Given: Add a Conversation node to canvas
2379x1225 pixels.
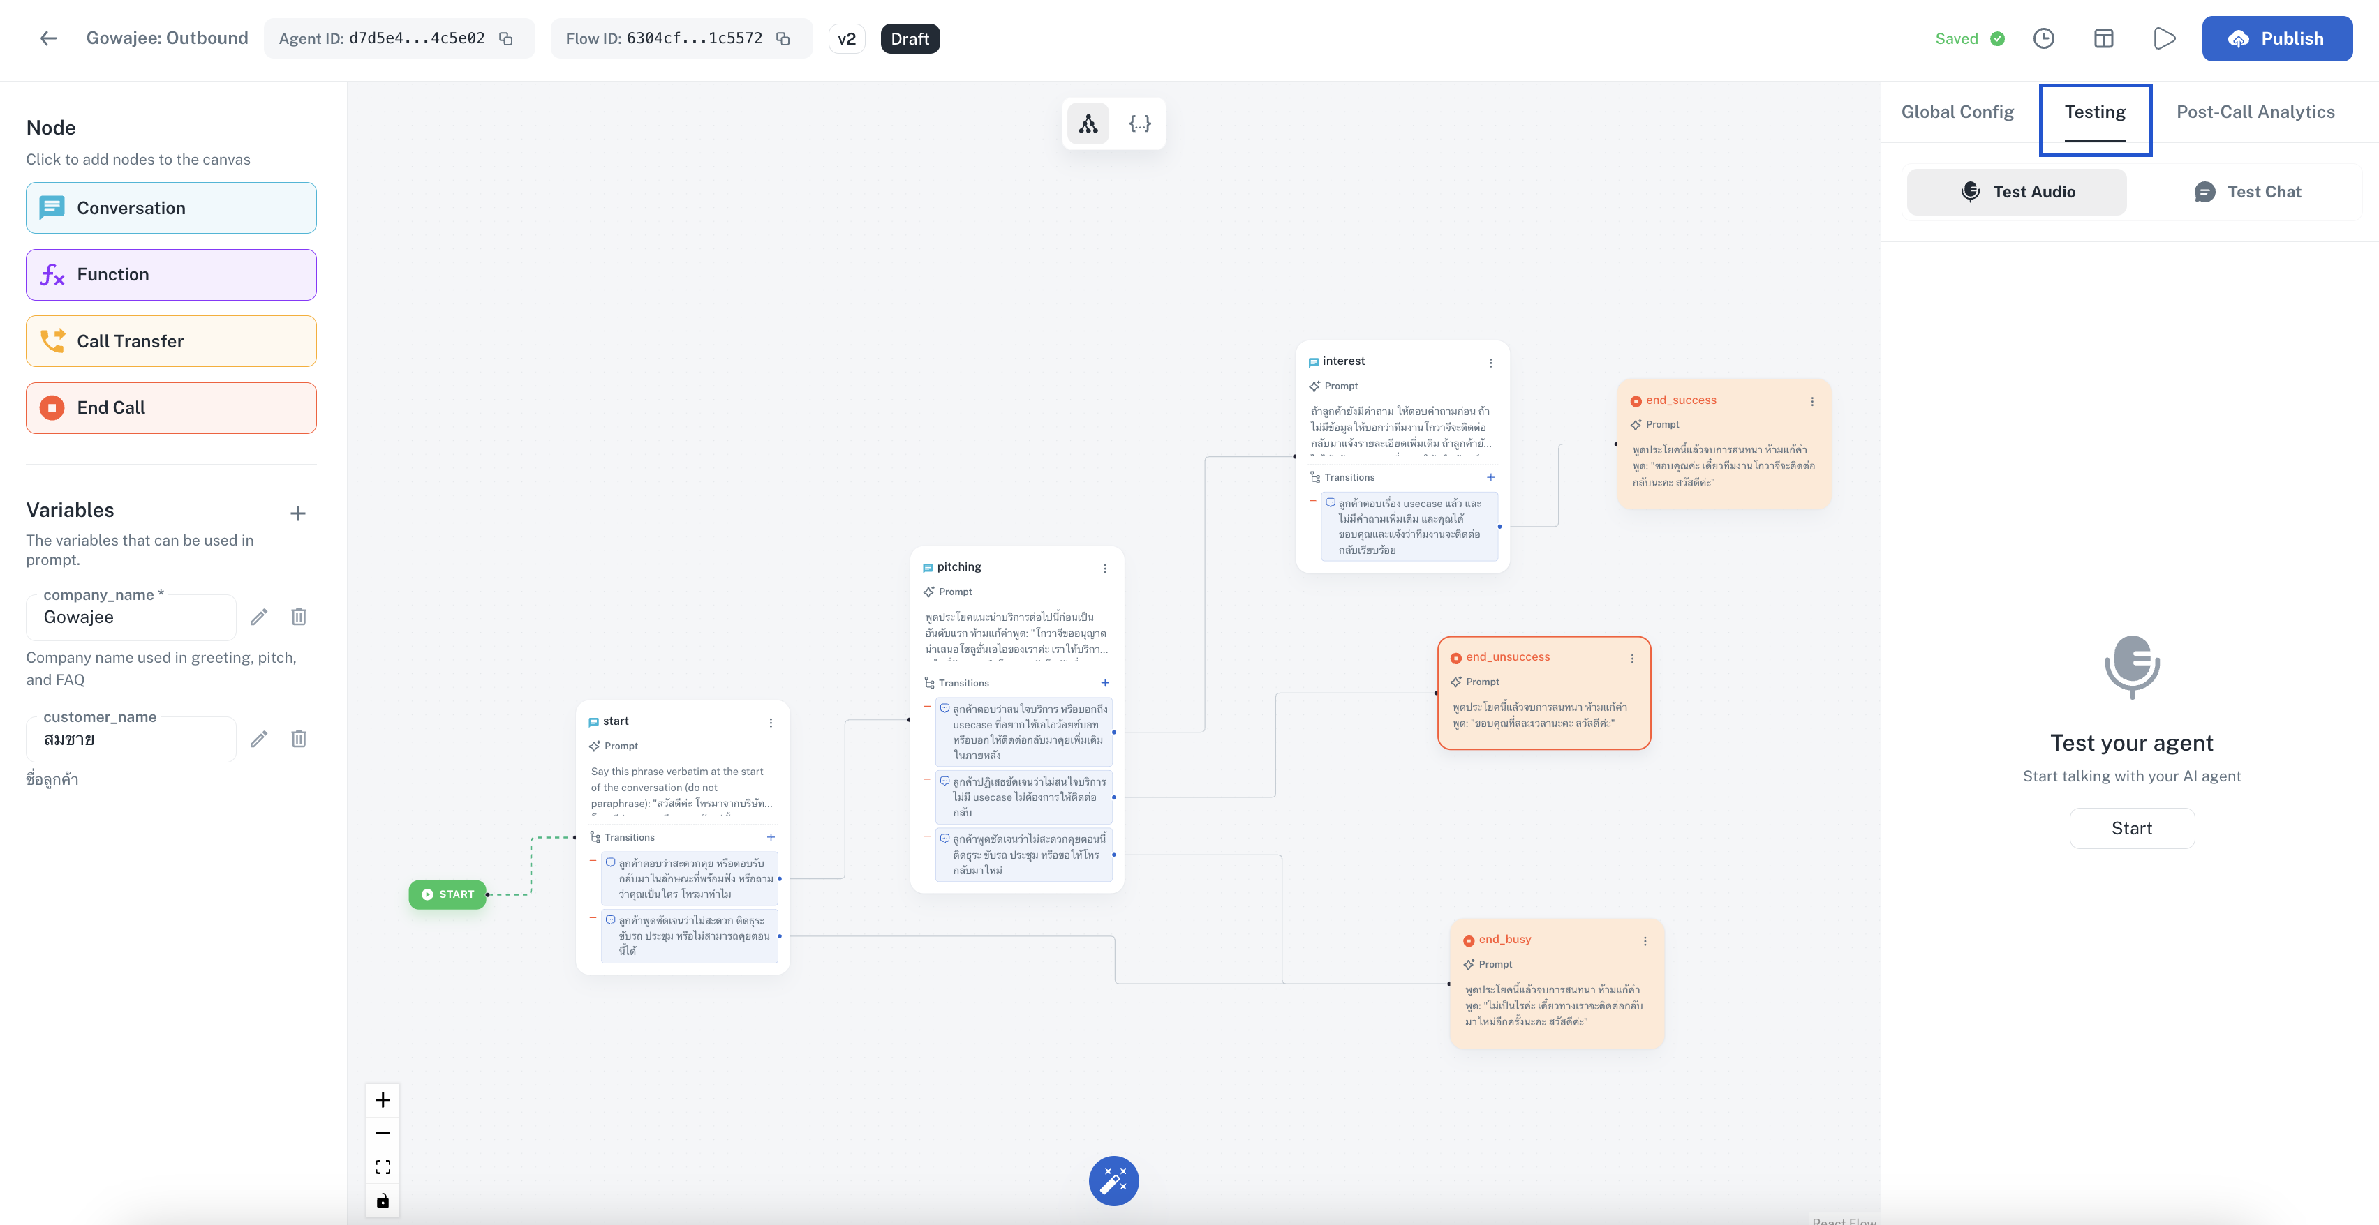Looking at the screenshot, I should 171,208.
